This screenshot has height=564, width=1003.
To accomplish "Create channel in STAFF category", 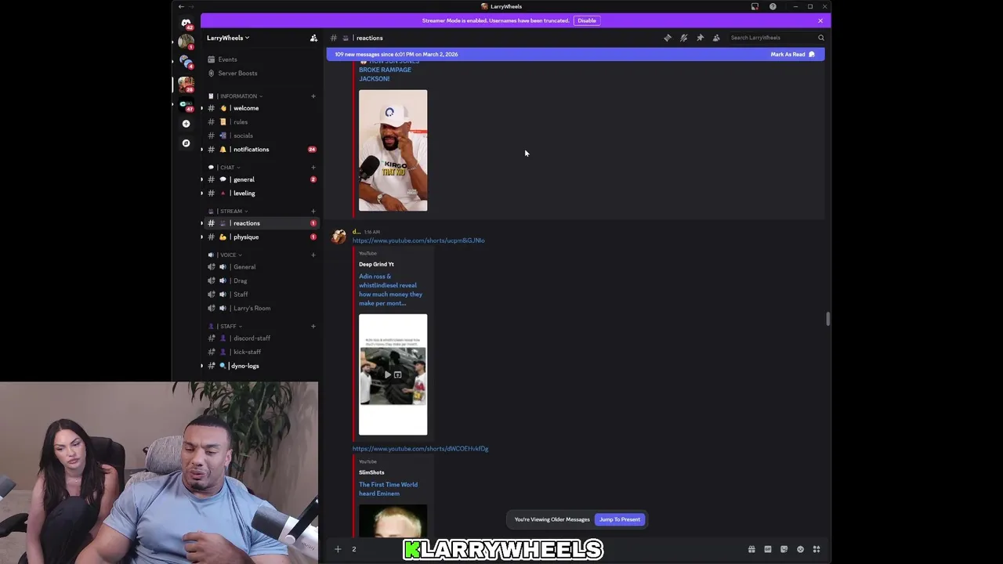I will click(x=313, y=326).
